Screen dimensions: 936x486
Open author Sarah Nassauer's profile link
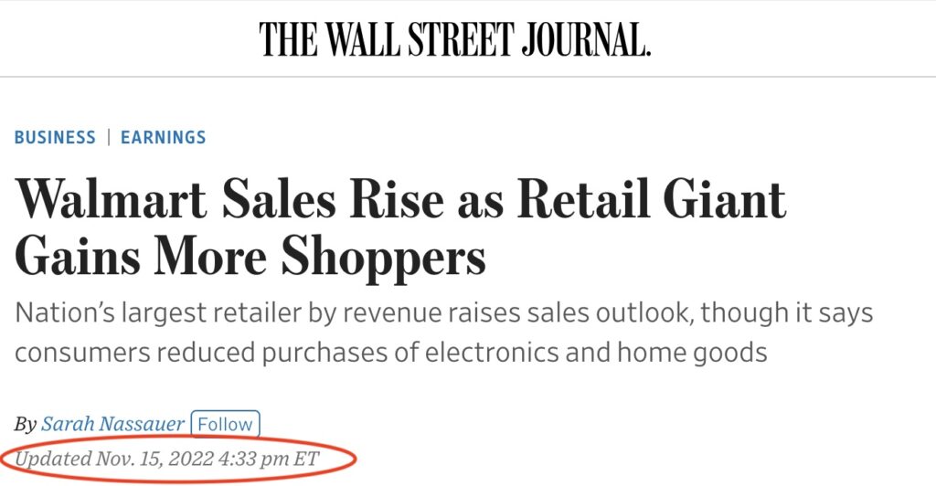click(112, 424)
